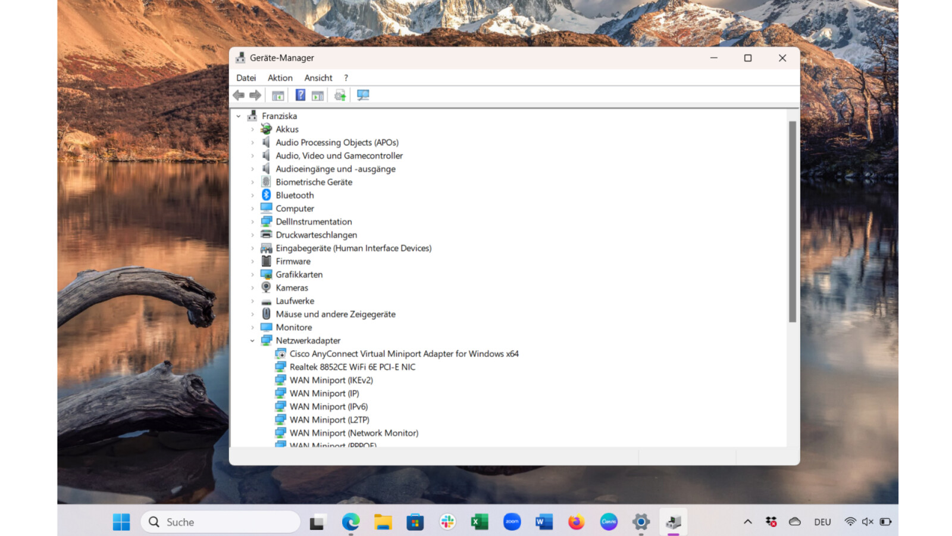Open the Datei menu
Screen dimensions: 952x536
tap(246, 78)
